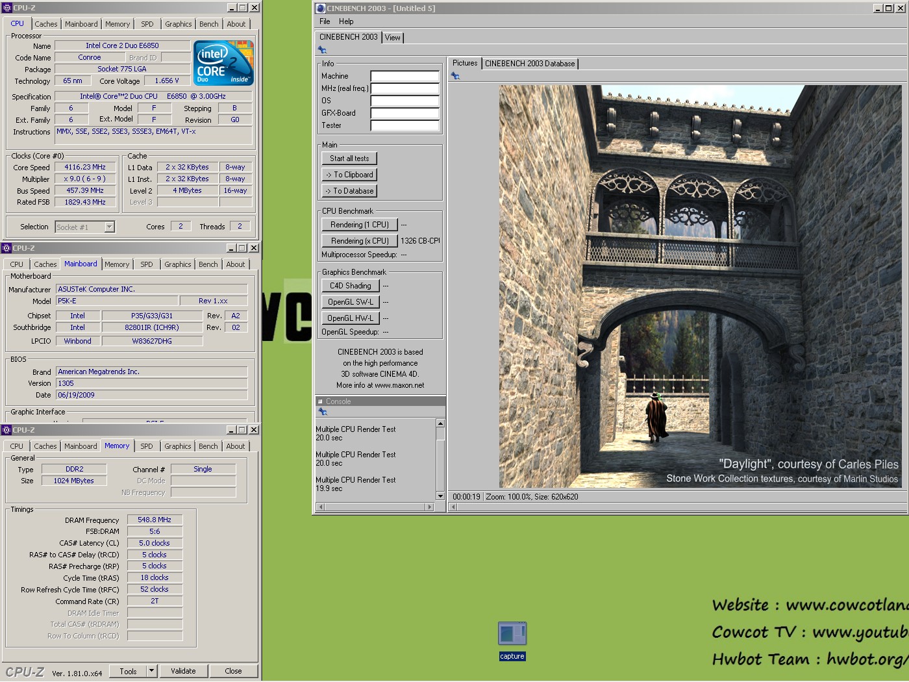Click the Tools button in CPU-Z

[x=128, y=671]
